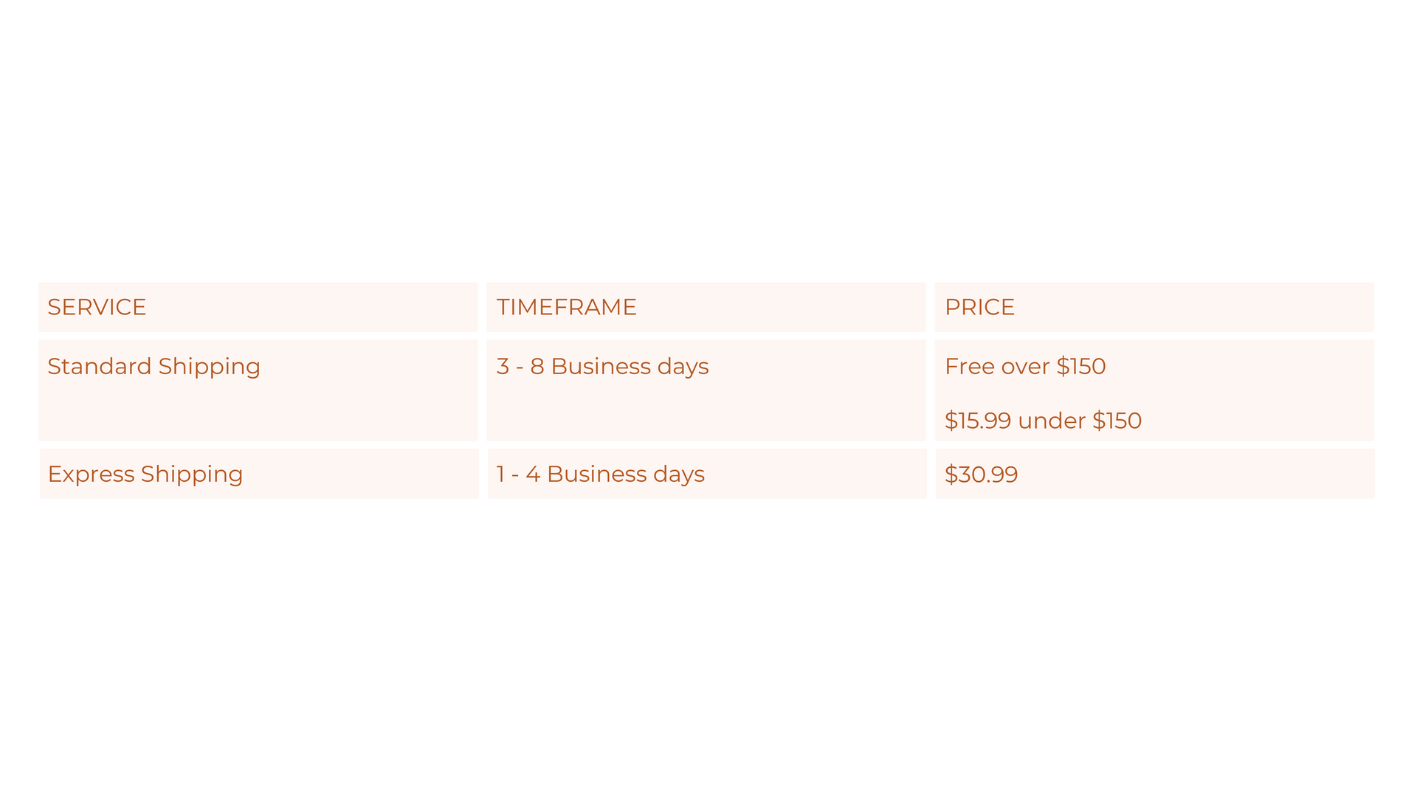The width and height of the screenshot is (1417, 797).
Task: Click the "1 - 4" day range
Action: (517, 474)
